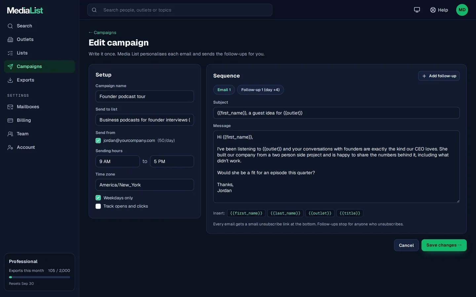Click the Lists checklist icon
476x297 pixels.
tap(10, 53)
